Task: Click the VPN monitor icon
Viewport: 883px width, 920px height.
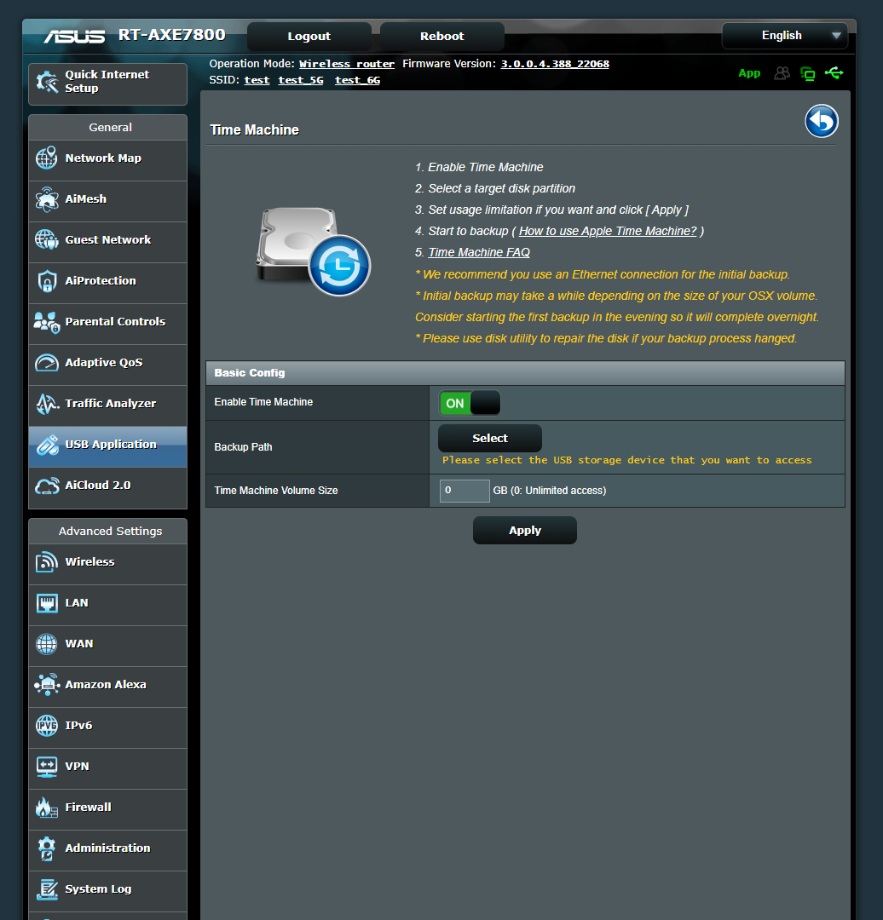Action: pyautogui.click(x=46, y=767)
